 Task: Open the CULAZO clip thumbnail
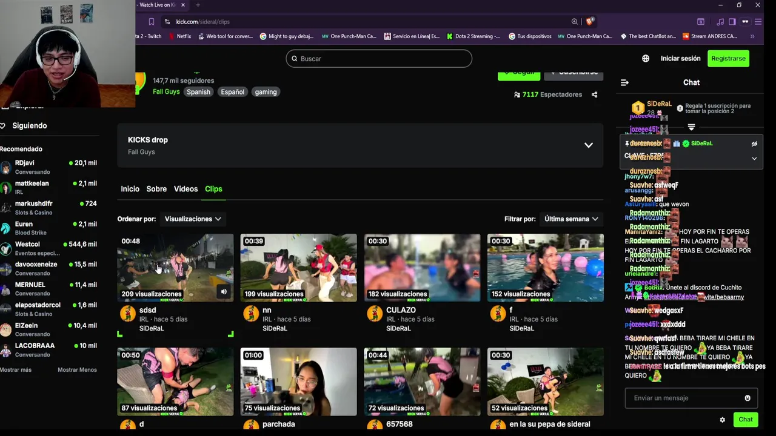tap(422, 268)
